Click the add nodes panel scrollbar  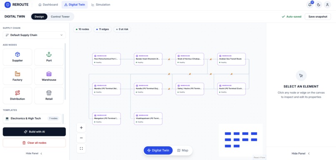point(65,72)
